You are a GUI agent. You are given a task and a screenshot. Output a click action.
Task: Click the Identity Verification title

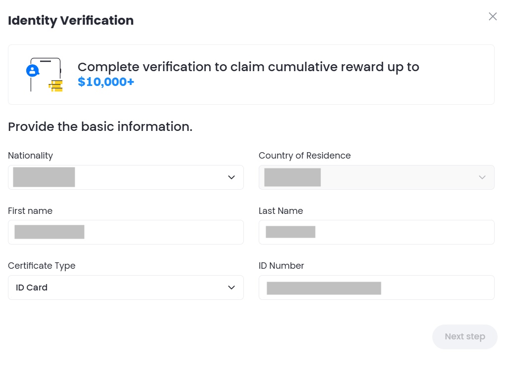click(70, 21)
